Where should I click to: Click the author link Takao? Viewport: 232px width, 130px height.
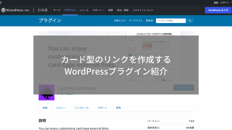coord(69,94)
